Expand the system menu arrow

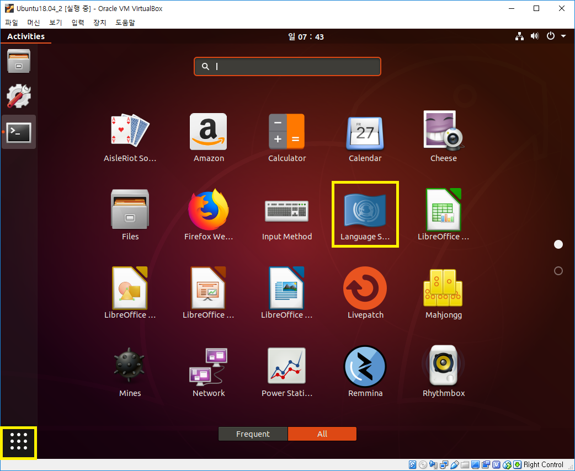[x=563, y=36]
